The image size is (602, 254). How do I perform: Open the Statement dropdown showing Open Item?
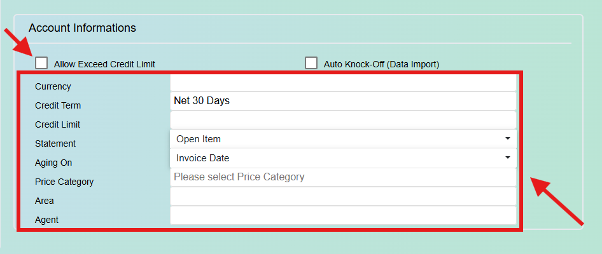(343, 138)
